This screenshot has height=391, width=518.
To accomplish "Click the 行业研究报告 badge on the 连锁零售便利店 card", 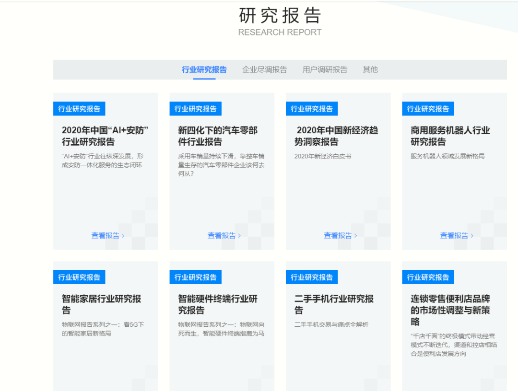I will [x=428, y=277].
